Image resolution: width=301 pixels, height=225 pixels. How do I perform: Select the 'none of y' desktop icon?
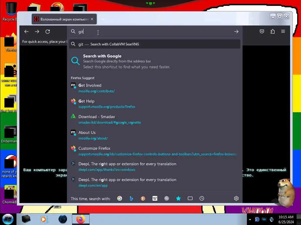[x=10, y=166]
